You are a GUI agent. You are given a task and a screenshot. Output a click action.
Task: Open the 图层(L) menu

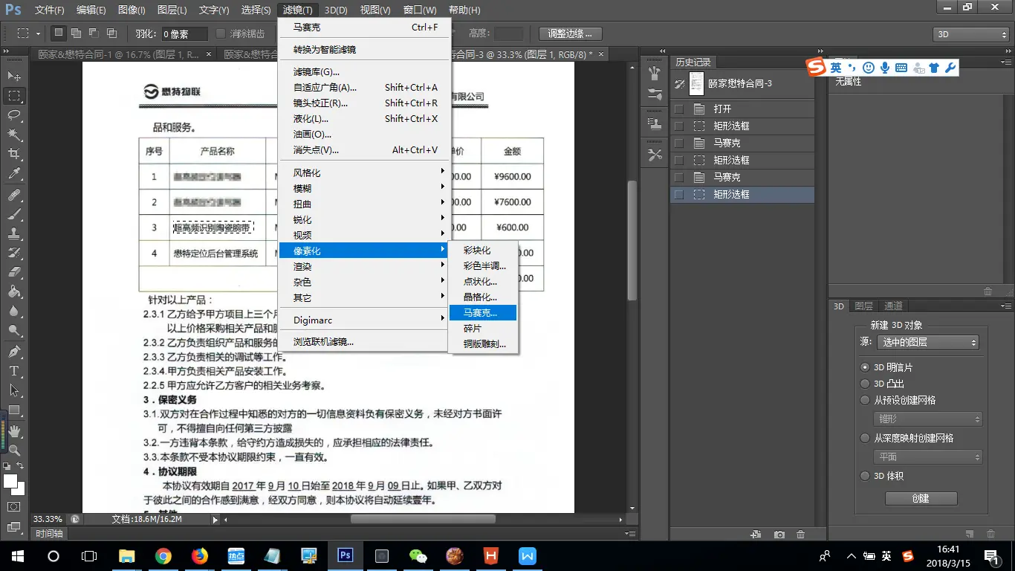click(172, 10)
